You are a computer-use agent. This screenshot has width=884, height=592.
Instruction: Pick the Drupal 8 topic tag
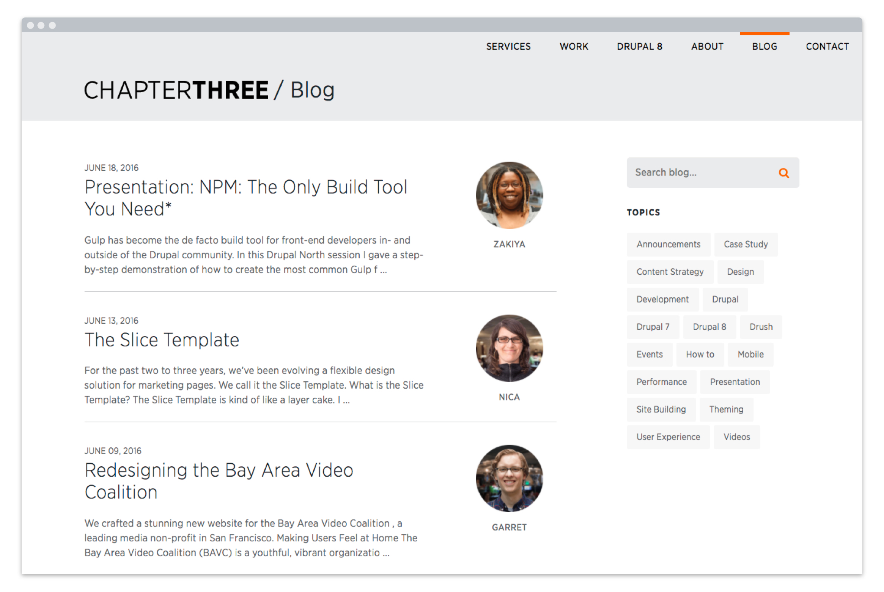point(709,327)
